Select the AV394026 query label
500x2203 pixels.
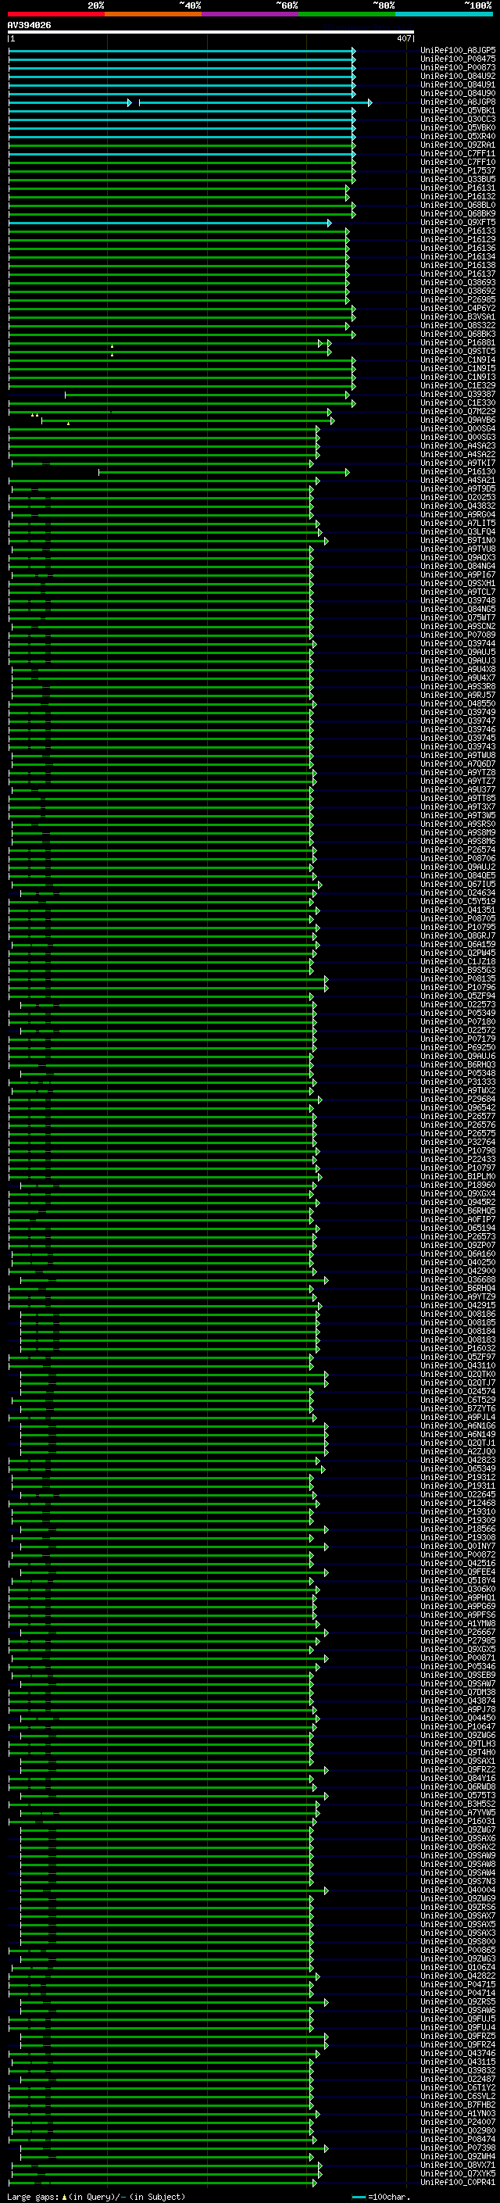(29, 26)
